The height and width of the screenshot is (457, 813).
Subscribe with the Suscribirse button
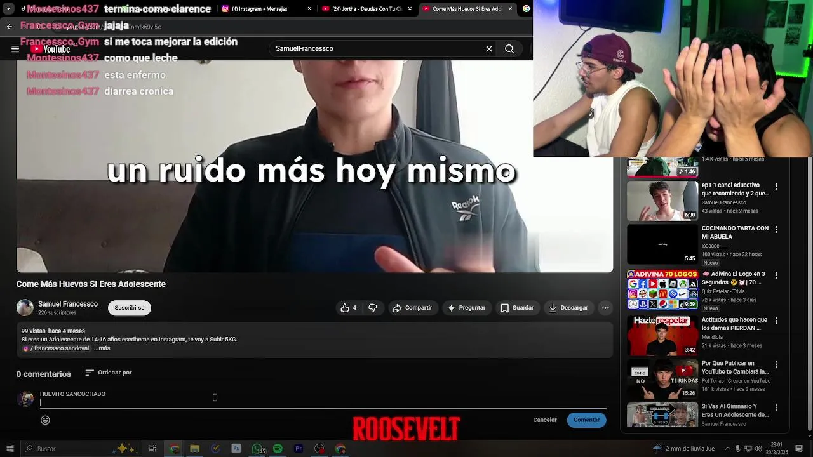[x=130, y=308]
